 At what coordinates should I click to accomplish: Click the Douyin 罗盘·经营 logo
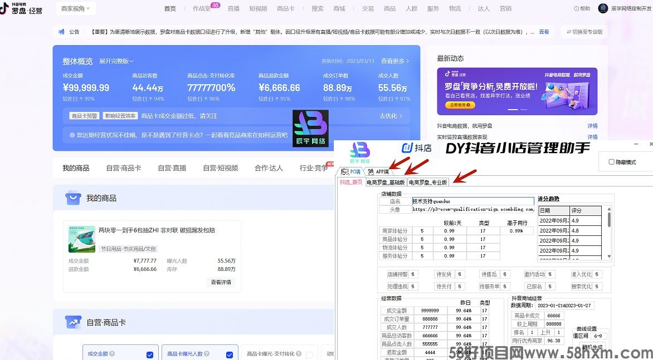click(21, 8)
